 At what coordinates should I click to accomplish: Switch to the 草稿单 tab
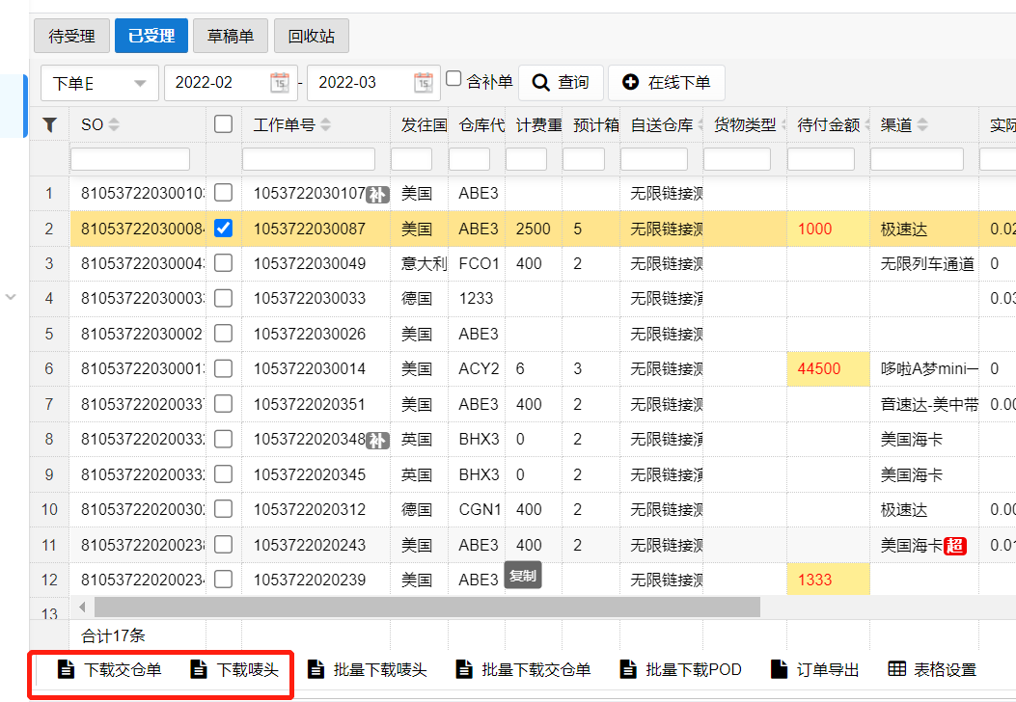tap(230, 36)
